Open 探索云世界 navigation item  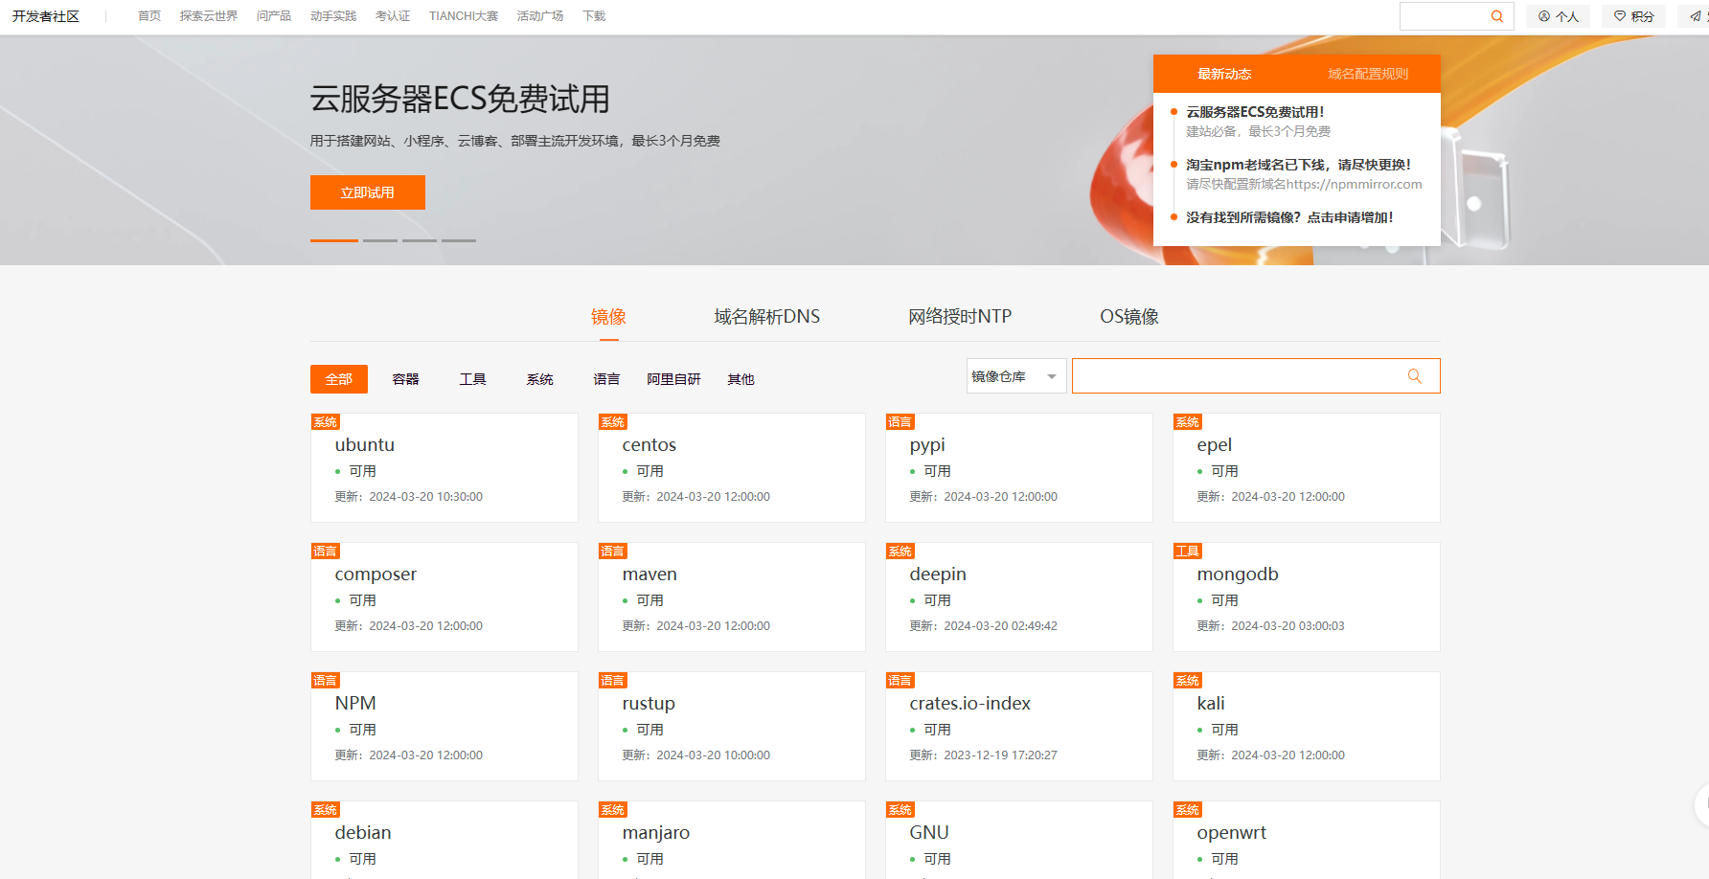[209, 16]
